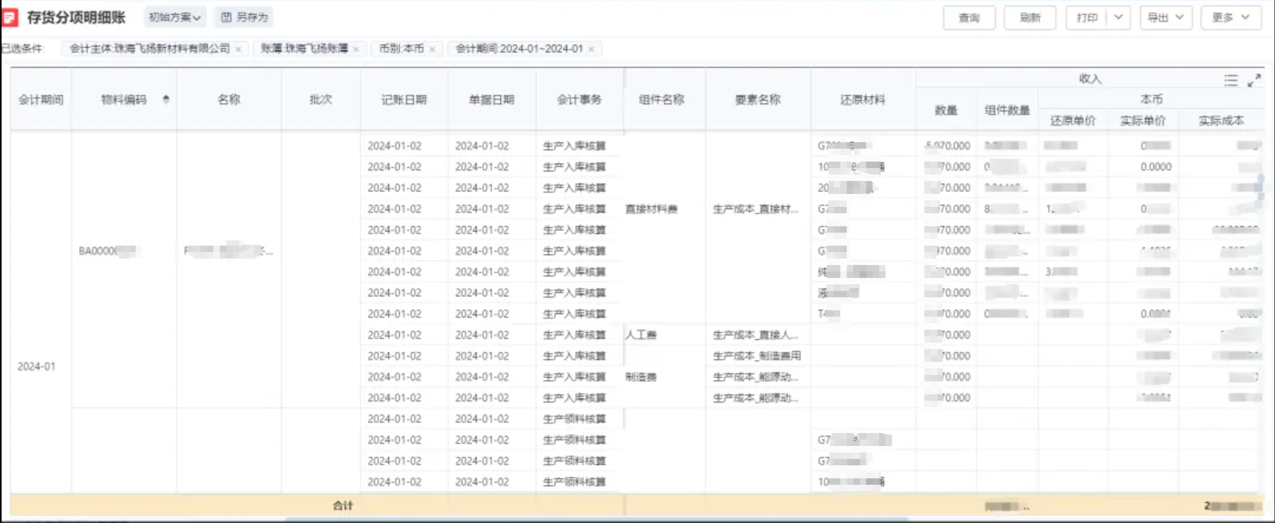
Task: Click the 还原单价 column header
Action: point(1073,121)
